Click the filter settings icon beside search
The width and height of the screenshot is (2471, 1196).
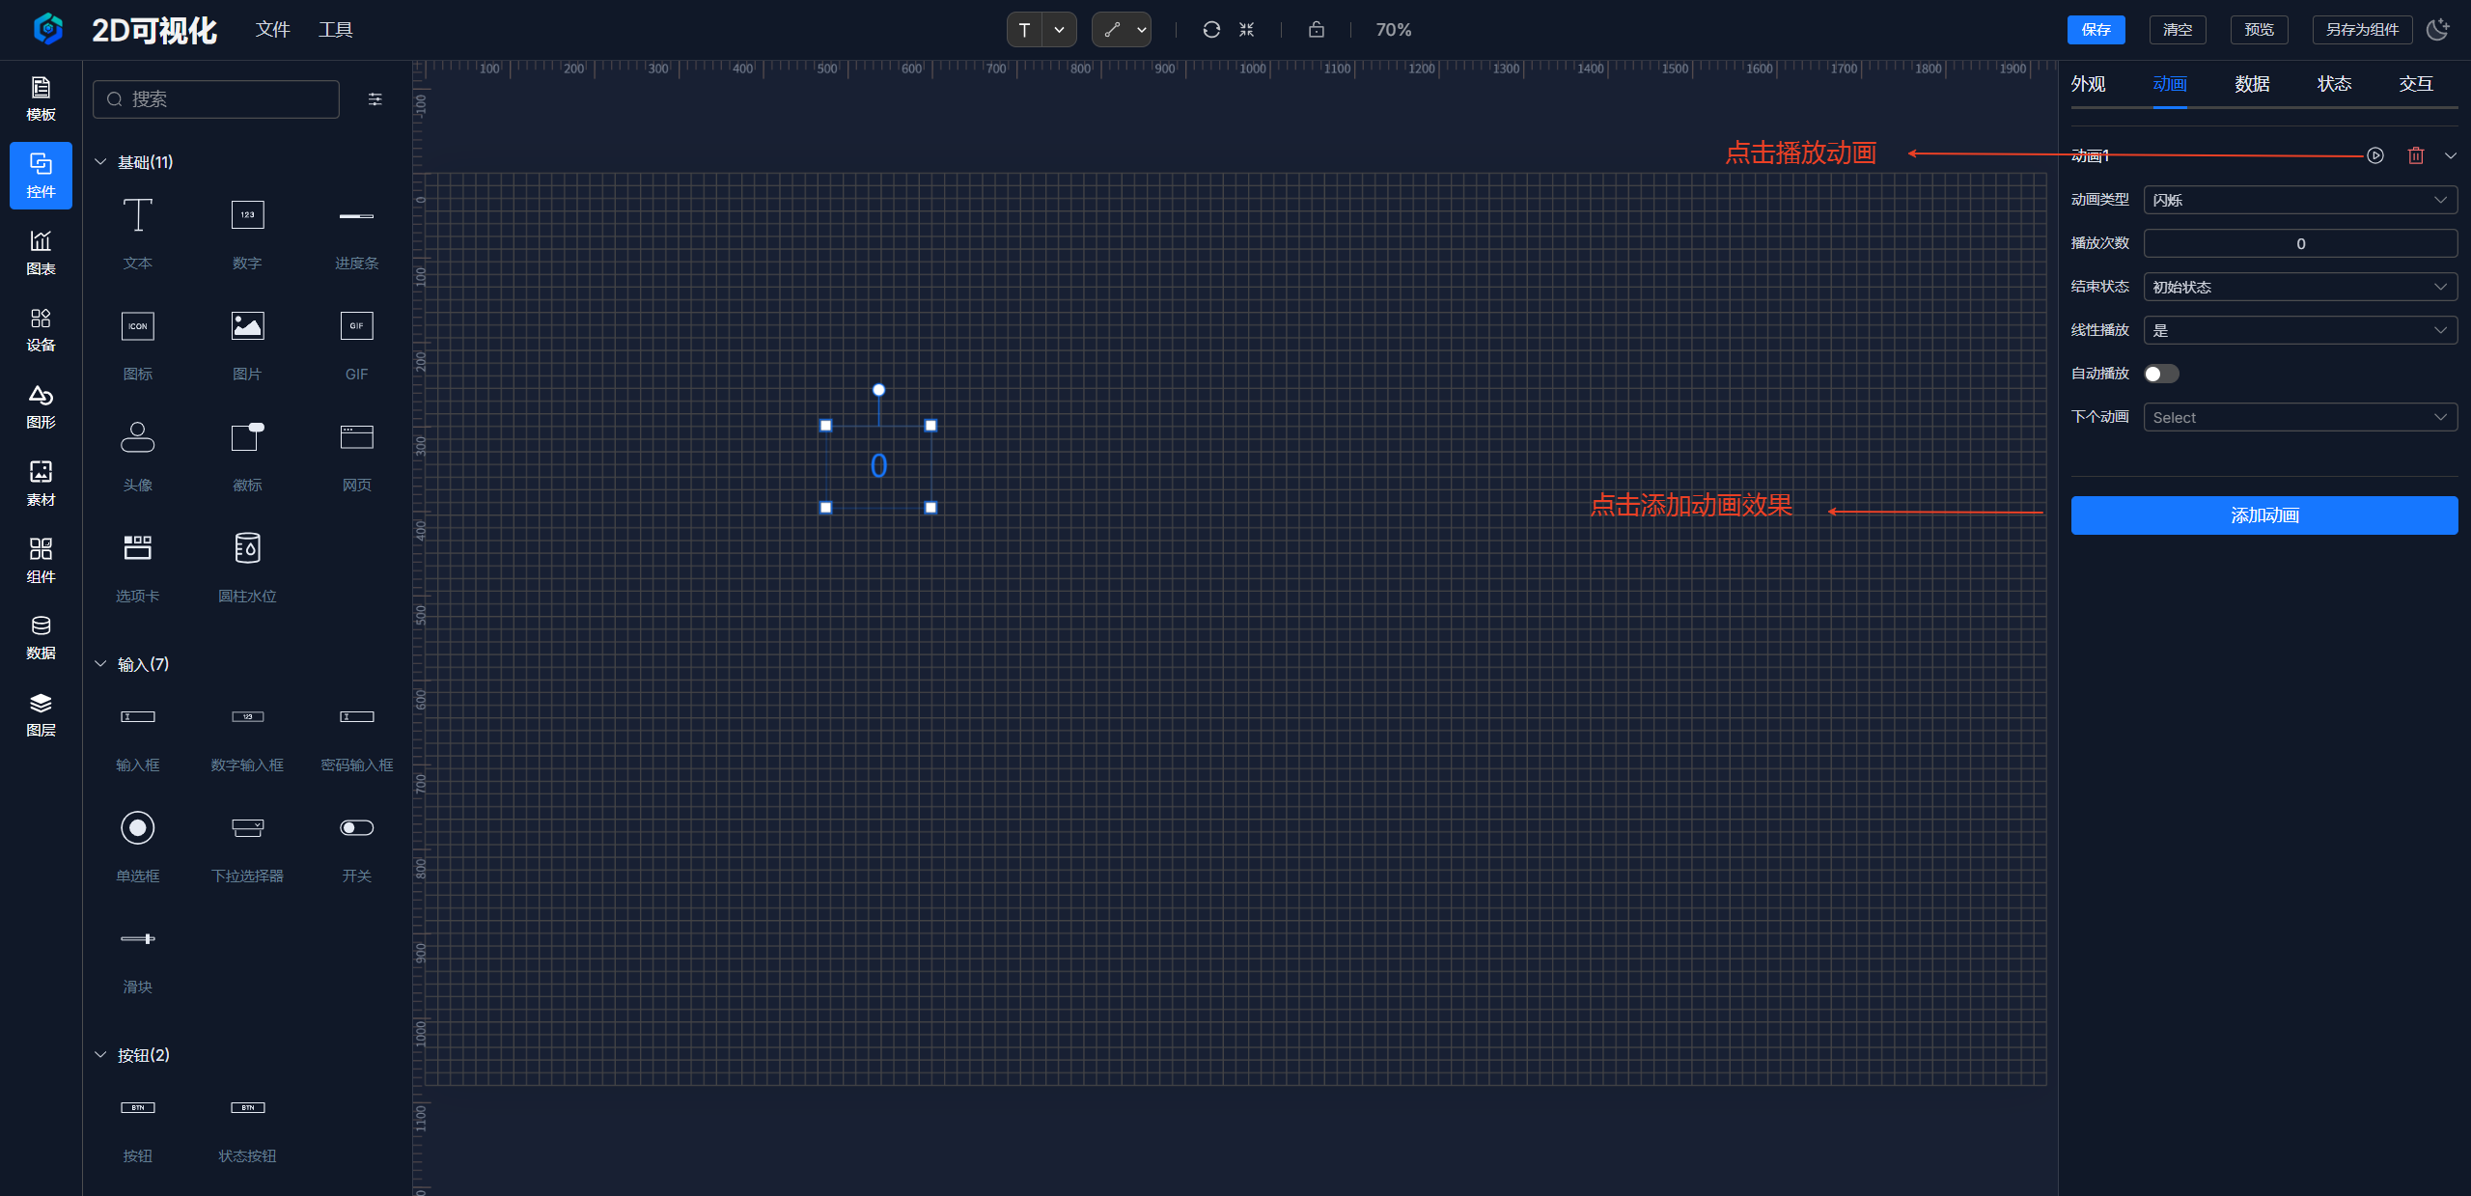tap(375, 99)
